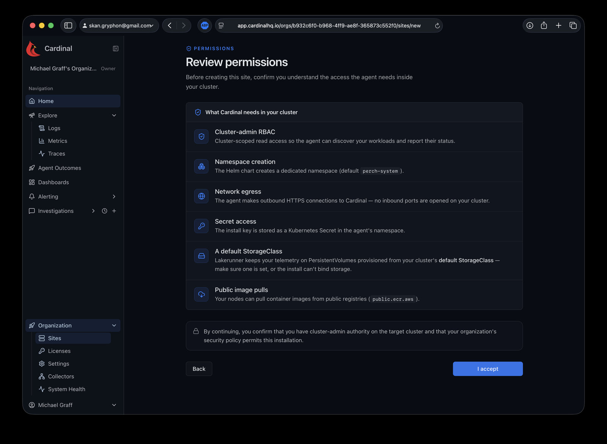Click the Network egress title text
Image resolution: width=607 pixels, height=444 pixels.
[x=238, y=191]
